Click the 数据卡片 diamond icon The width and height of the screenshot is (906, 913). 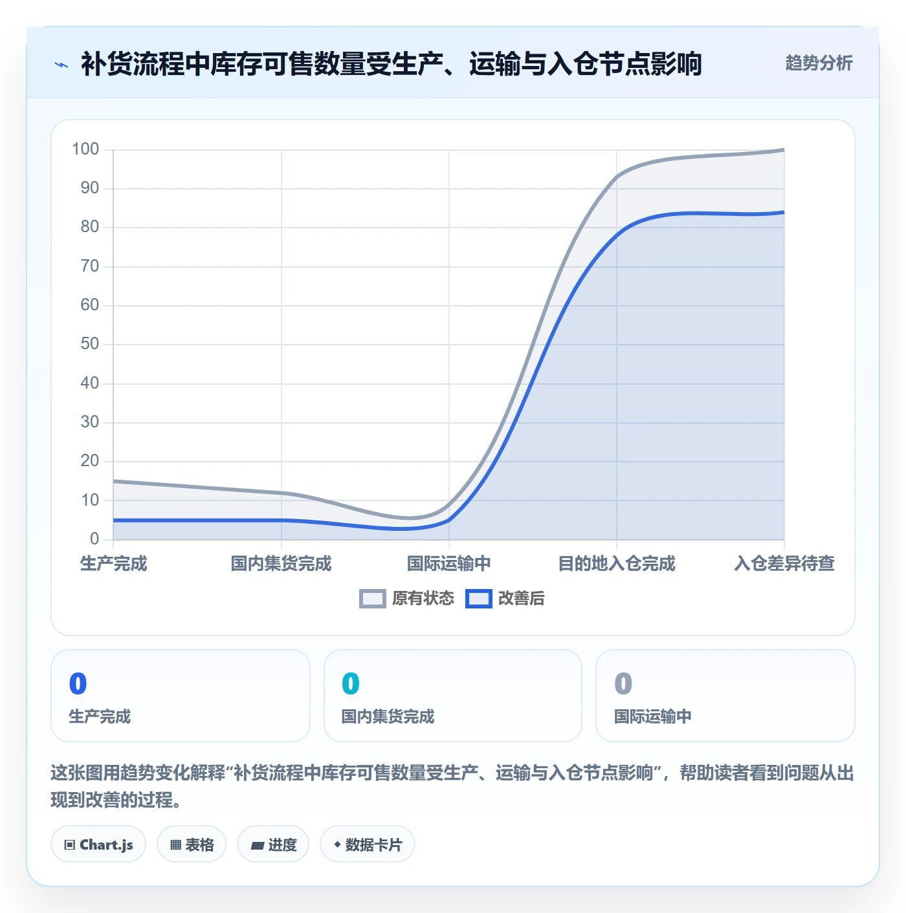(x=337, y=844)
